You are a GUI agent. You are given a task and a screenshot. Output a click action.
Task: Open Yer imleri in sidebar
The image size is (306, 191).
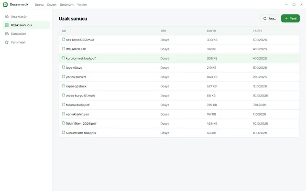26,42
